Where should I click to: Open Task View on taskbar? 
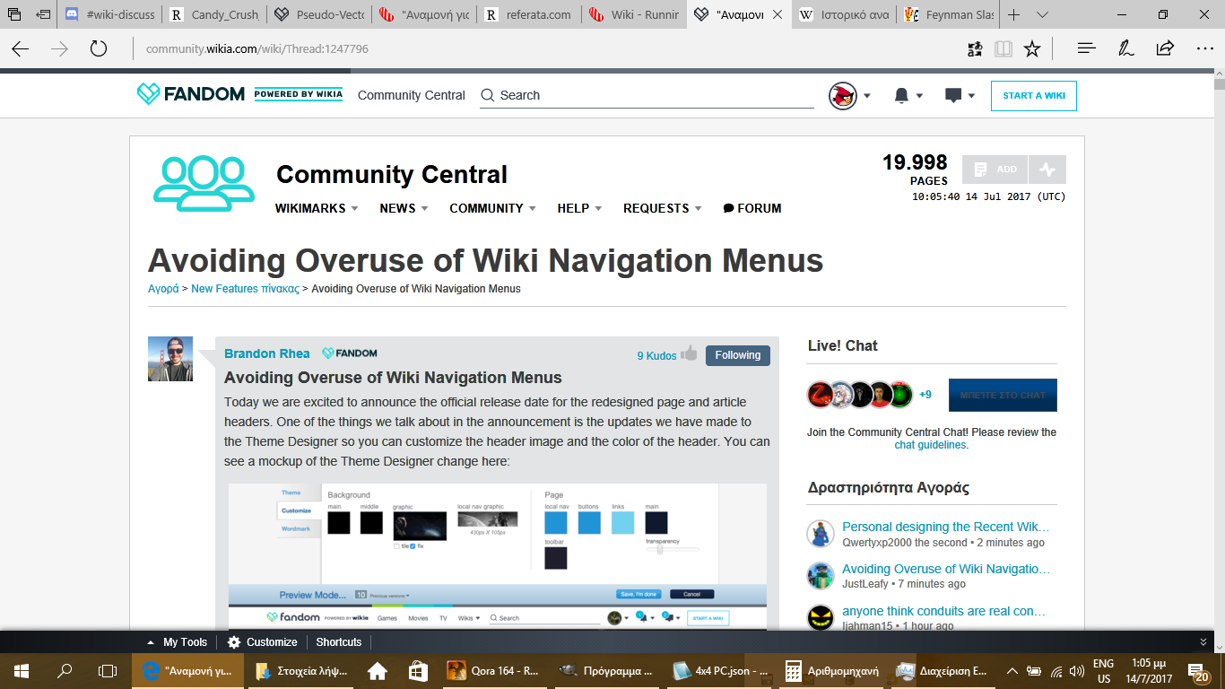[108, 670]
